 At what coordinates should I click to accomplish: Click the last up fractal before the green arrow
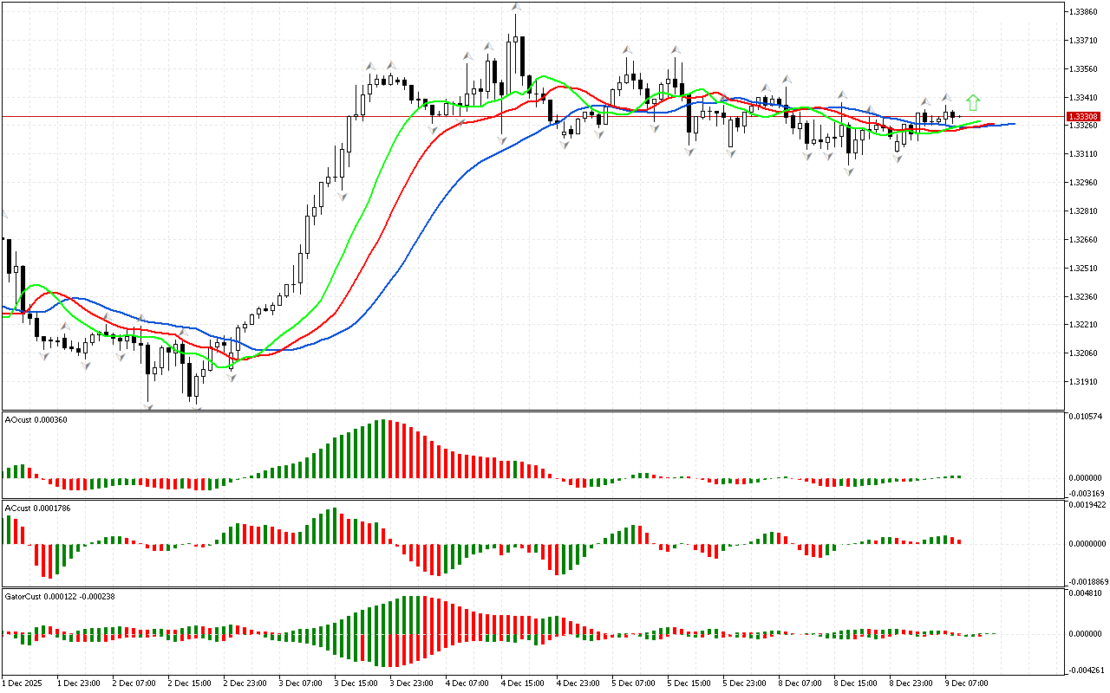point(947,98)
